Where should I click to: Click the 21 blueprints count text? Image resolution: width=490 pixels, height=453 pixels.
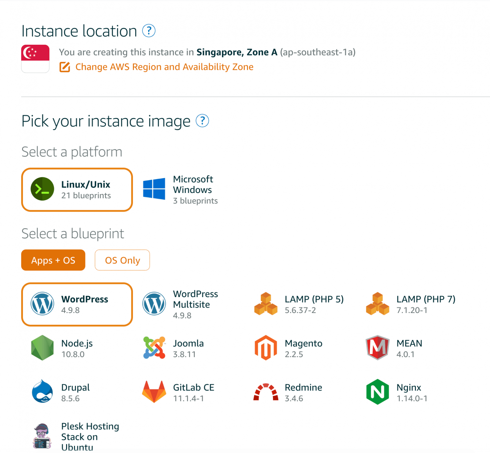click(x=86, y=195)
